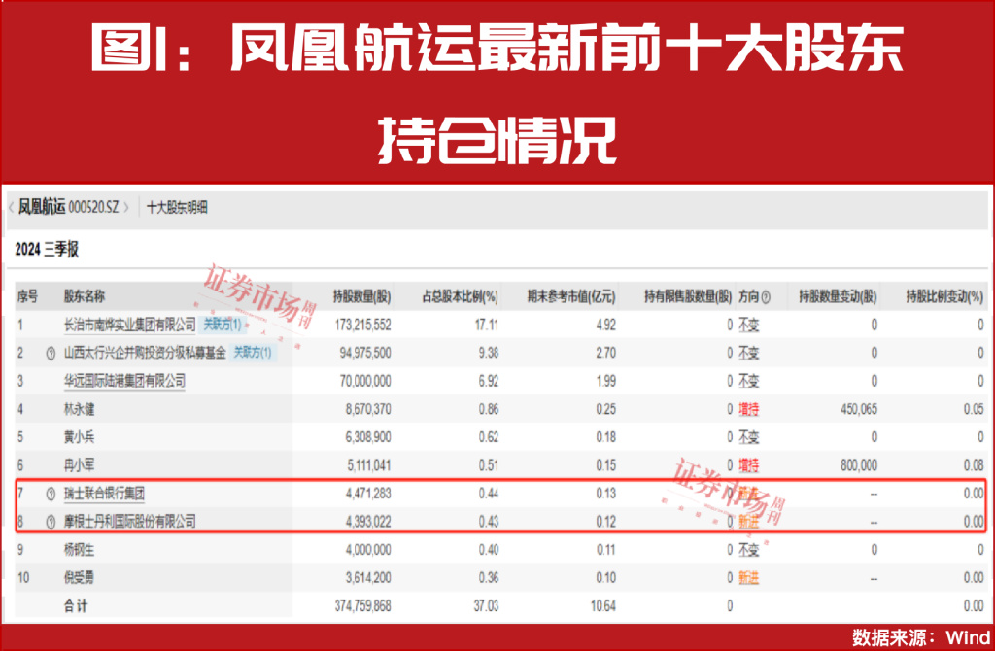Click the 合计 total row label
The image size is (995, 651).
76,606
